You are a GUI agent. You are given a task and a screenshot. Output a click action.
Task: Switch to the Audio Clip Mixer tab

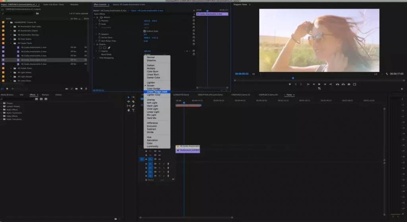point(54,4)
